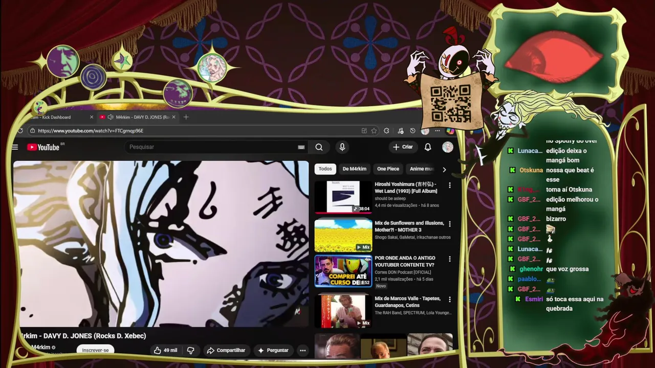Image resolution: width=655 pixels, height=368 pixels.
Task: Select the Todos filter chip
Action: [325, 169]
